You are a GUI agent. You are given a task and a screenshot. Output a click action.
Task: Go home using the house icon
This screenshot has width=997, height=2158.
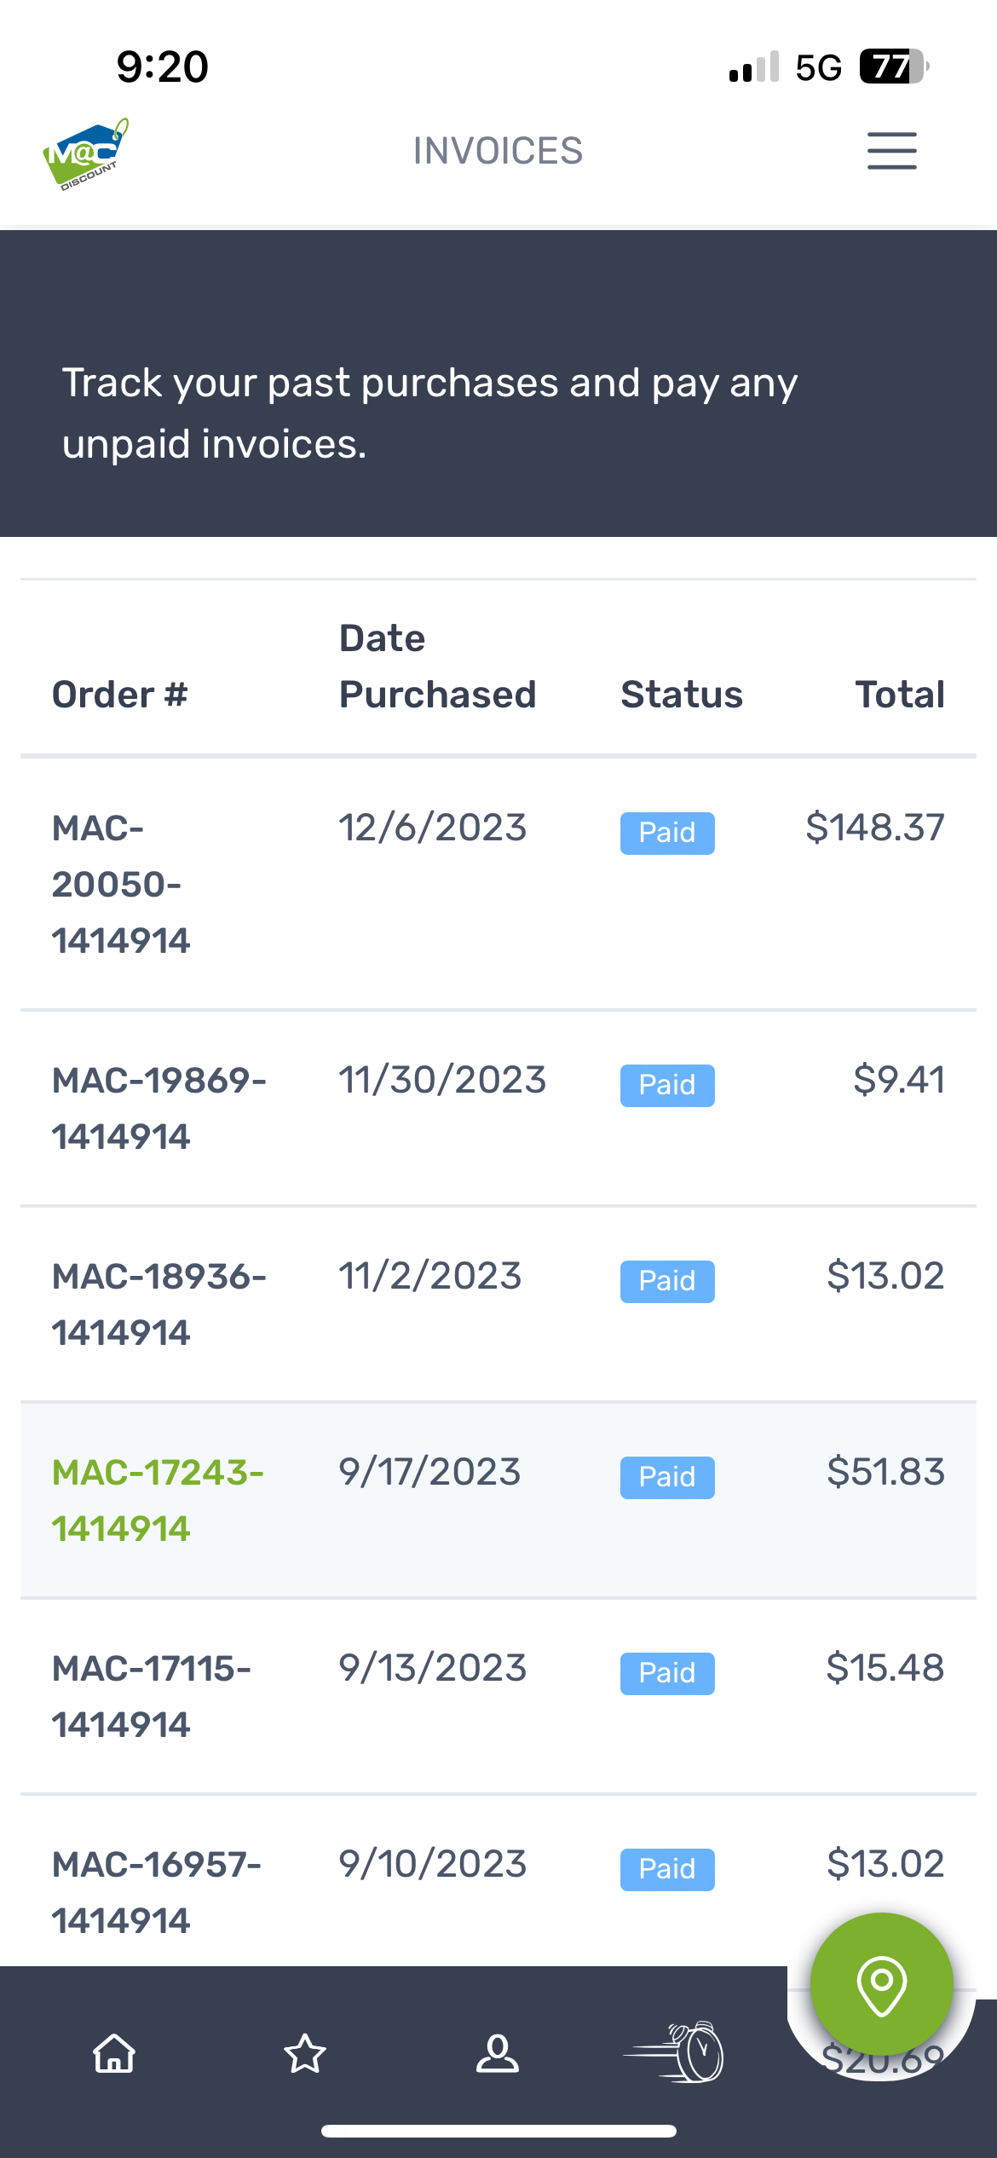tap(114, 2054)
